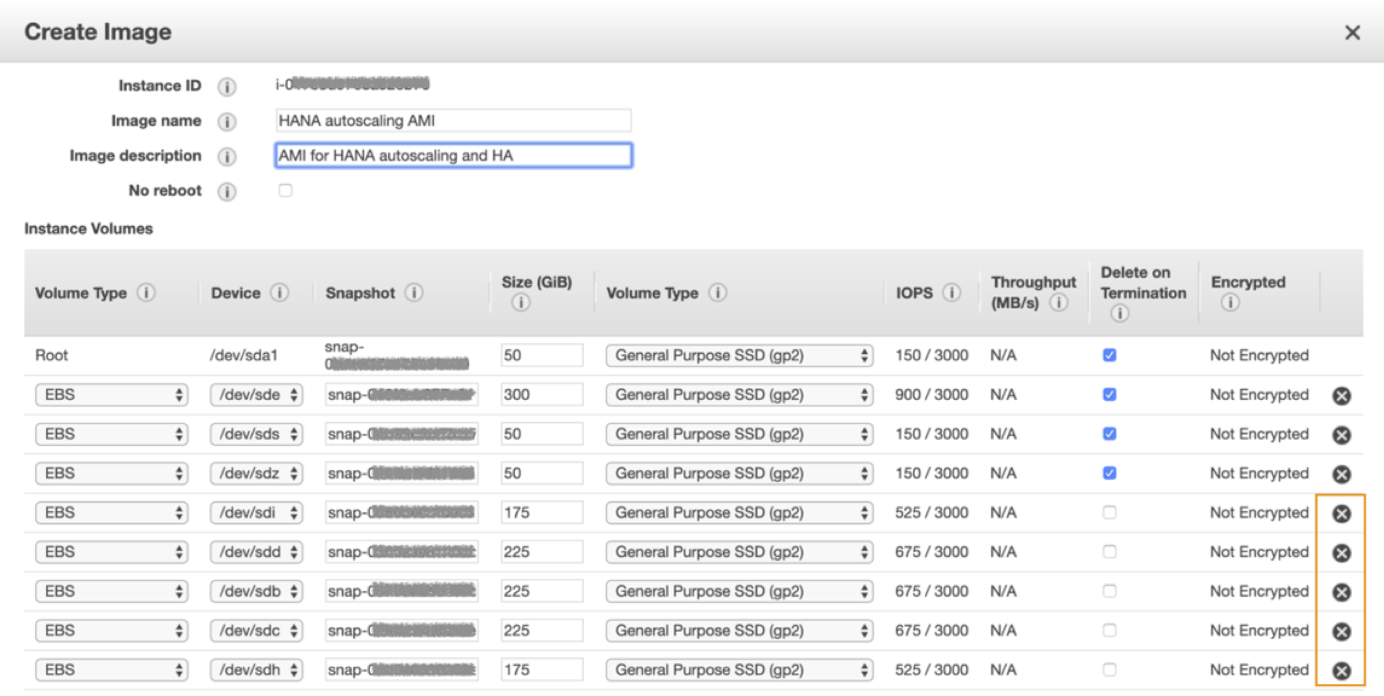Edit the 300 GiB size field
This screenshot has height=696, width=1384.
coord(541,395)
